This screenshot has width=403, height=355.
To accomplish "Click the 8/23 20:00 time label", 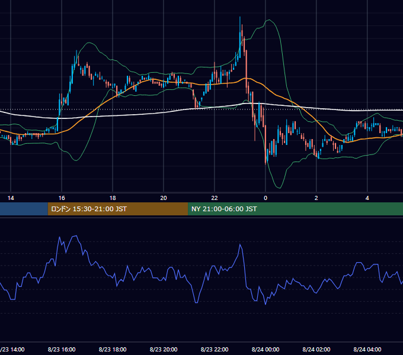I will pos(164,349).
